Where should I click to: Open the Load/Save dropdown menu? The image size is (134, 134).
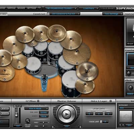89,8
